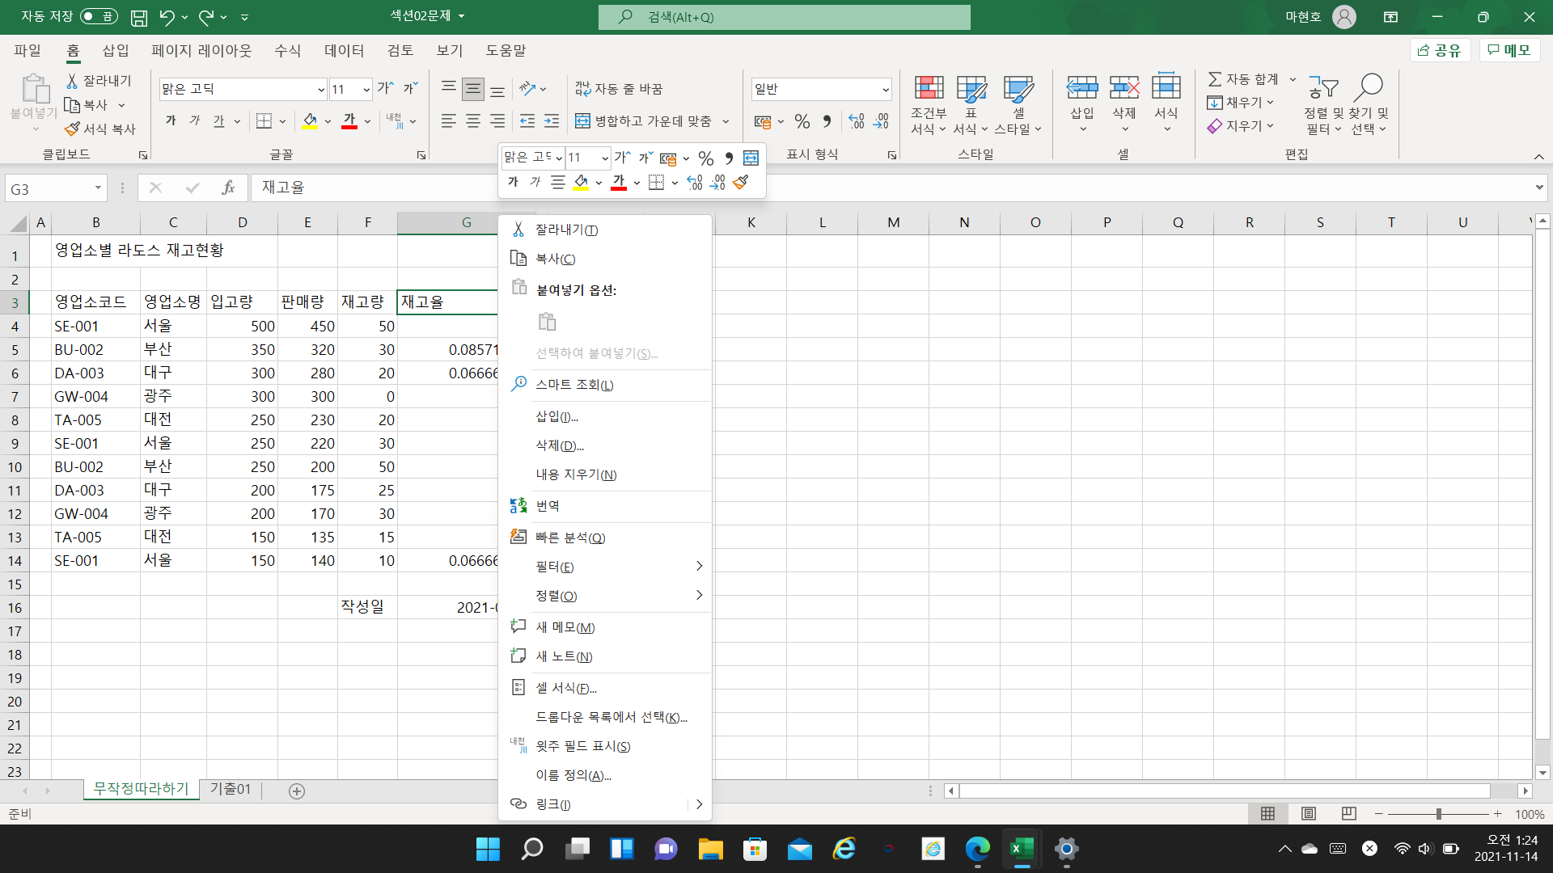
Task: Click the Merge and Center (병합하고 가운데 맞춤) icon
Action: tap(582, 121)
